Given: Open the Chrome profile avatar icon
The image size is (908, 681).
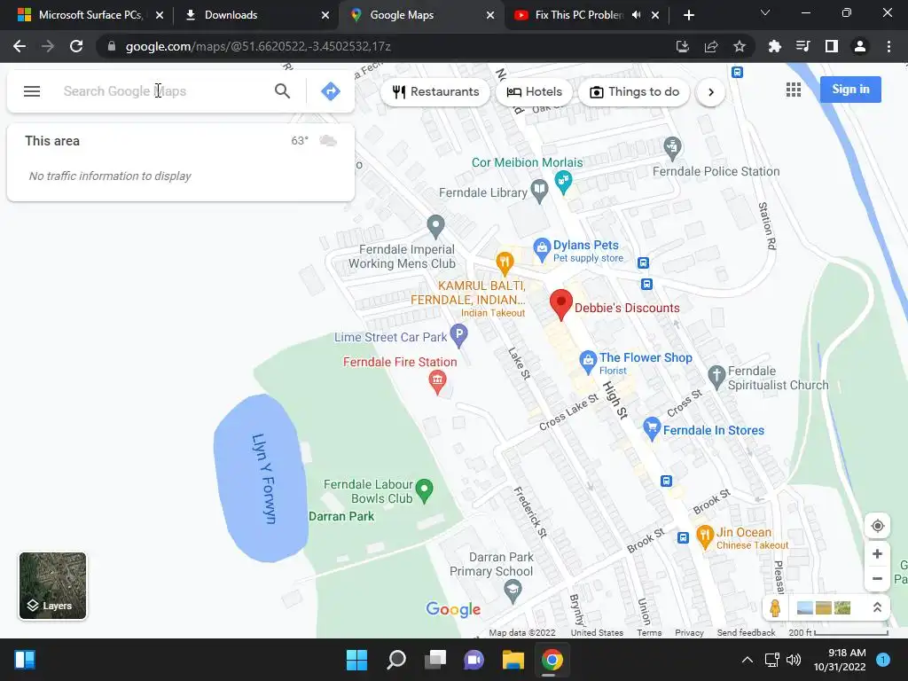Looking at the screenshot, I should [x=860, y=46].
